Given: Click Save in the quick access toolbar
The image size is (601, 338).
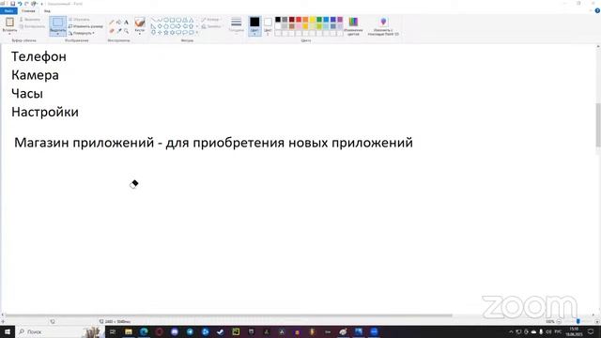Looking at the screenshot, I should point(12,4).
